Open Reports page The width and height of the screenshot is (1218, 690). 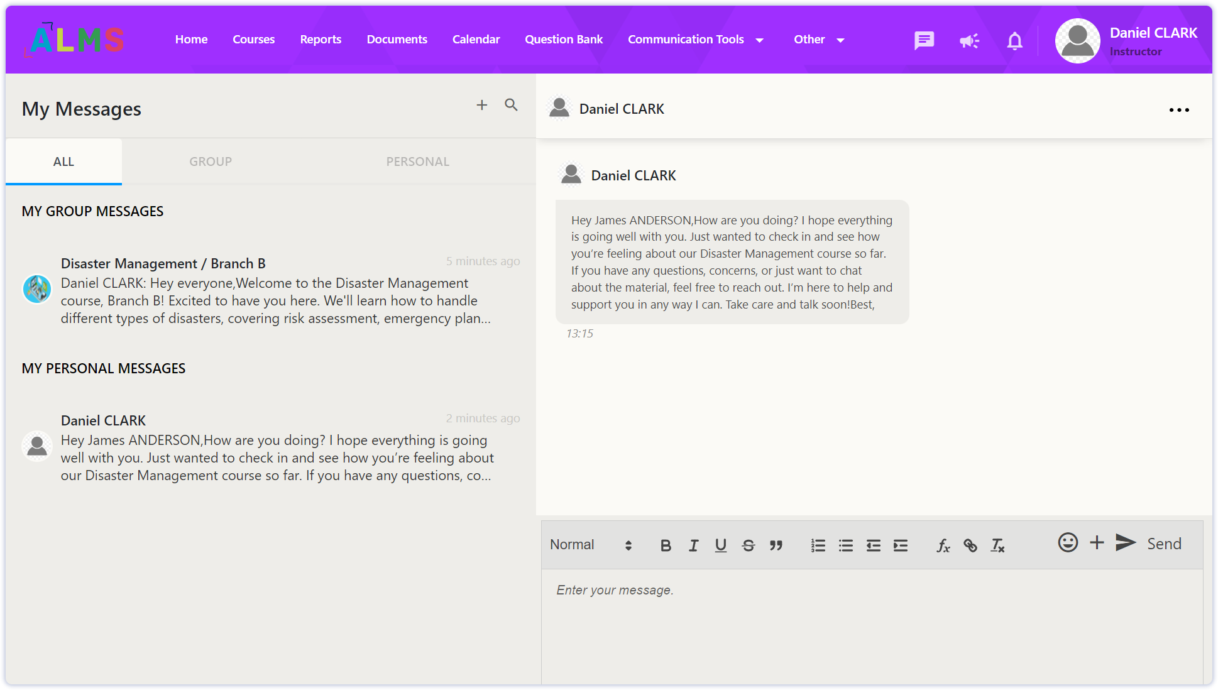[x=321, y=40]
